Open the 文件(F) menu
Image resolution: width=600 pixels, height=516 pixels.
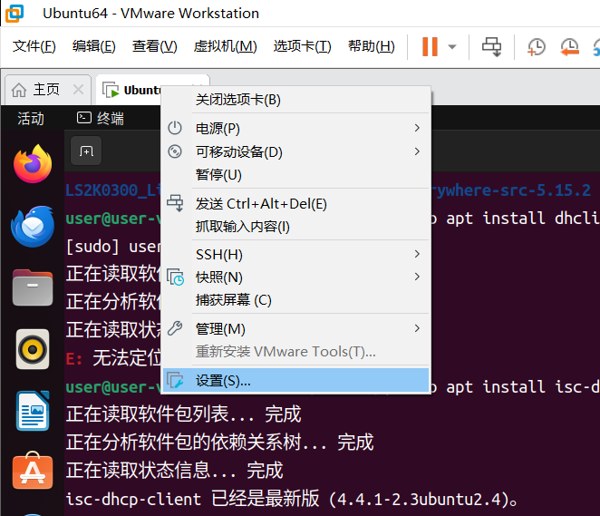coord(34,46)
